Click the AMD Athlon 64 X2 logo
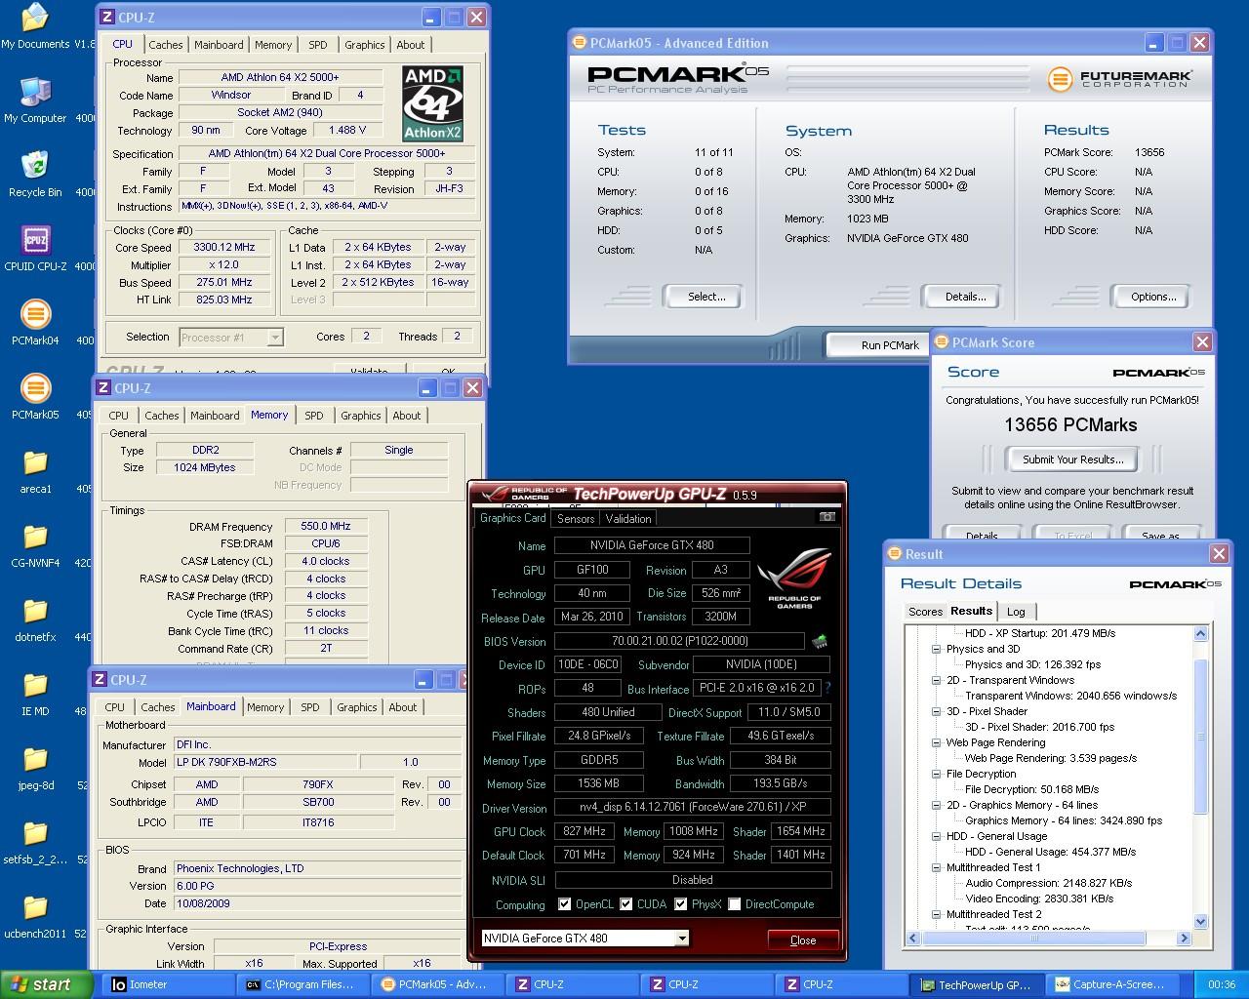This screenshot has height=999, width=1249. (432, 103)
